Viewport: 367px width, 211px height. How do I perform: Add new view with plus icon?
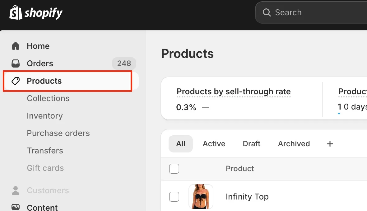tap(330, 143)
